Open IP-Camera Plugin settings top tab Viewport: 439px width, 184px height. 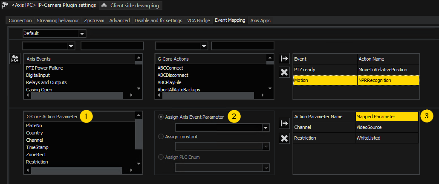point(49,5)
